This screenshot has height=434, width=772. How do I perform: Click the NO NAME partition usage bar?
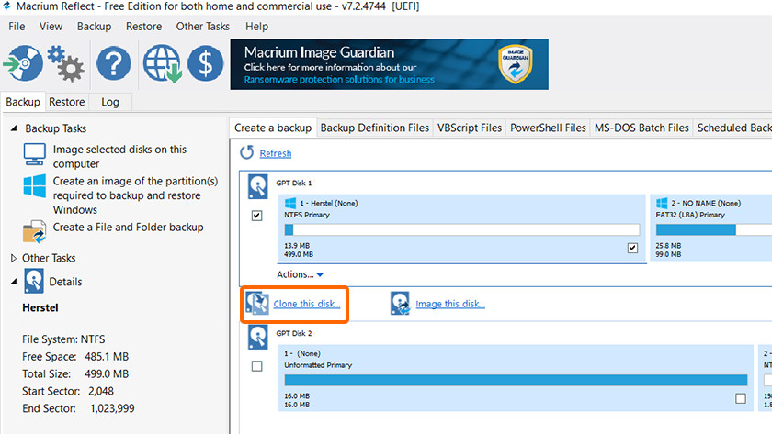713,229
